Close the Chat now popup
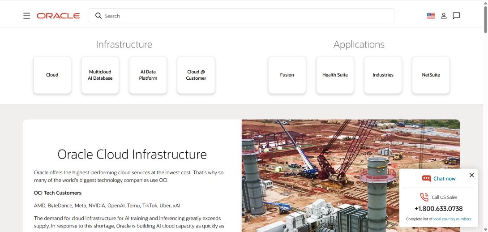 (471, 175)
